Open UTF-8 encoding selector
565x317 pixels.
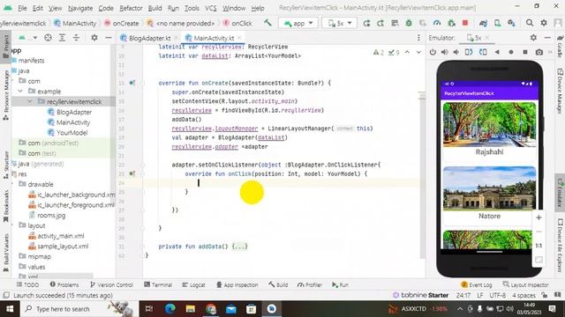click(x=497, y=295)
